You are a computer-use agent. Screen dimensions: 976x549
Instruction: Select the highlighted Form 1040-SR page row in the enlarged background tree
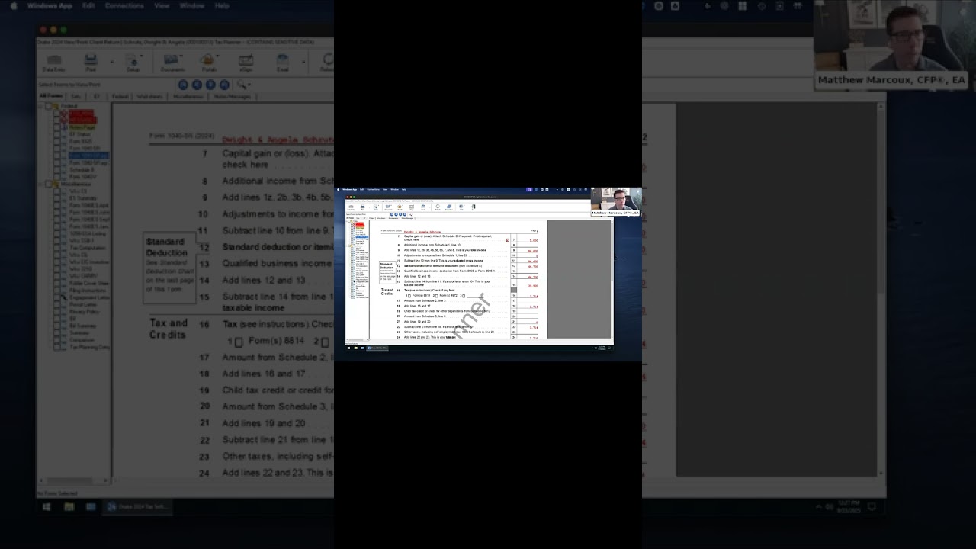coord(88,156)
